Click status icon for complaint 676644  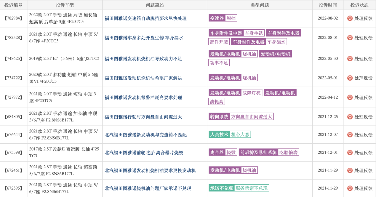coord(350,135)
